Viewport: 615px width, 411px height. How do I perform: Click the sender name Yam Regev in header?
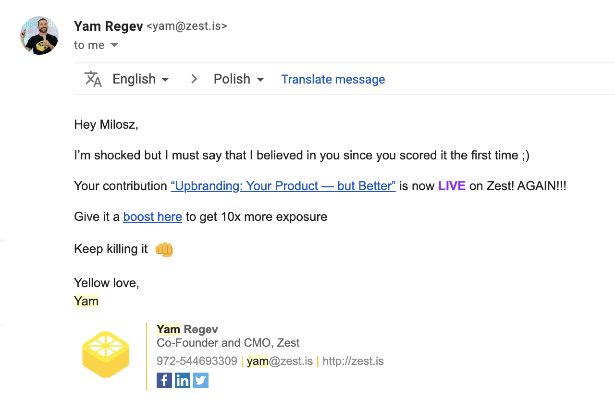[109, 26]
